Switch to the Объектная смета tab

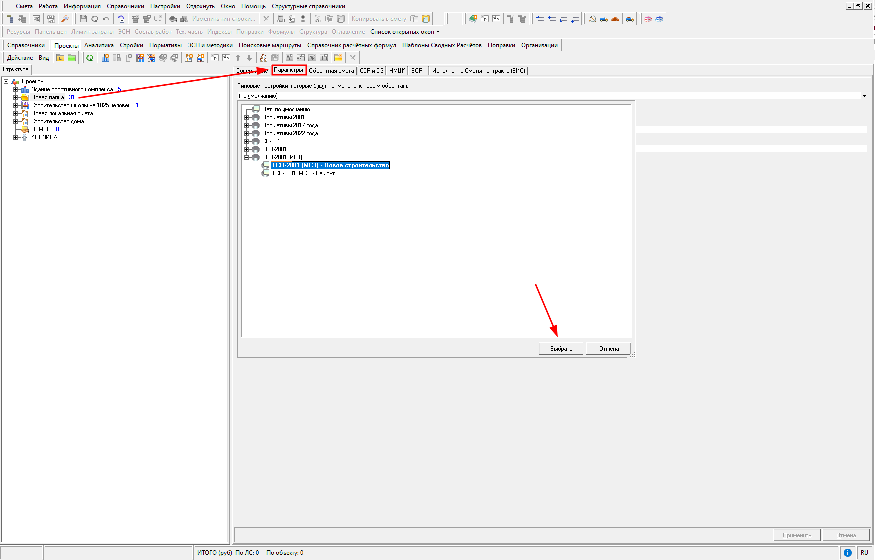(331, 71)
